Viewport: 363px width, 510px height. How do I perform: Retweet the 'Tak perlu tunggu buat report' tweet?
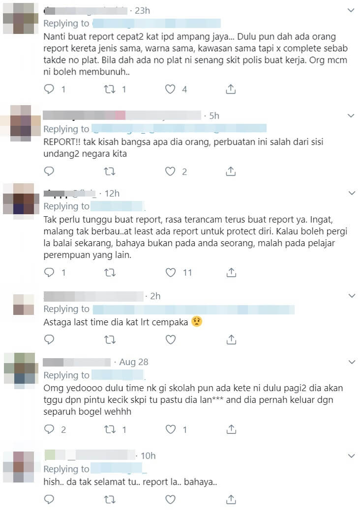[110, 272]
